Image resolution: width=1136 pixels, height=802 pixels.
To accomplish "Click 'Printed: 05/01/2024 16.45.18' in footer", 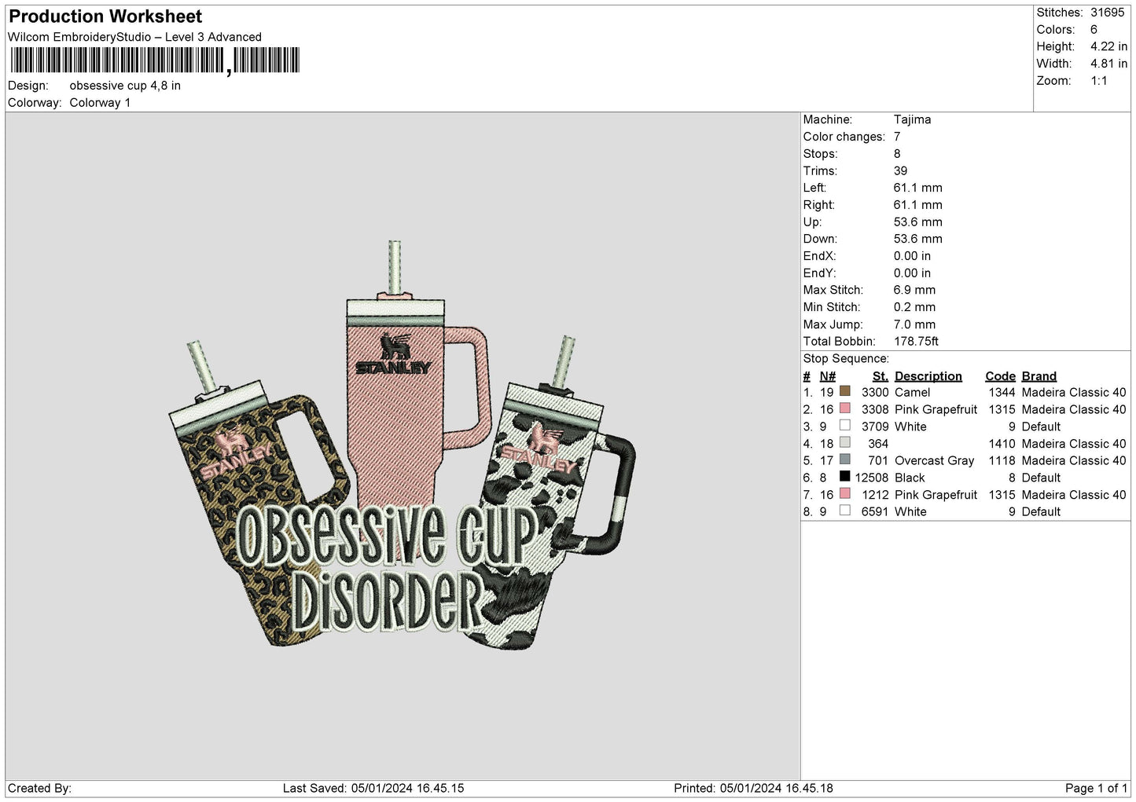I will tap(753, 788).
